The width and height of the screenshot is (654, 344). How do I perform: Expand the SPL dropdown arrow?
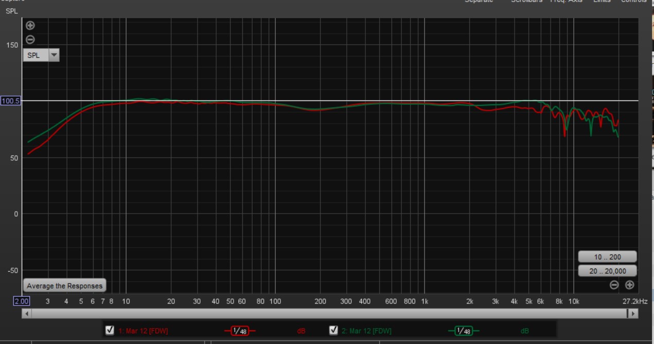coord(54,55)
